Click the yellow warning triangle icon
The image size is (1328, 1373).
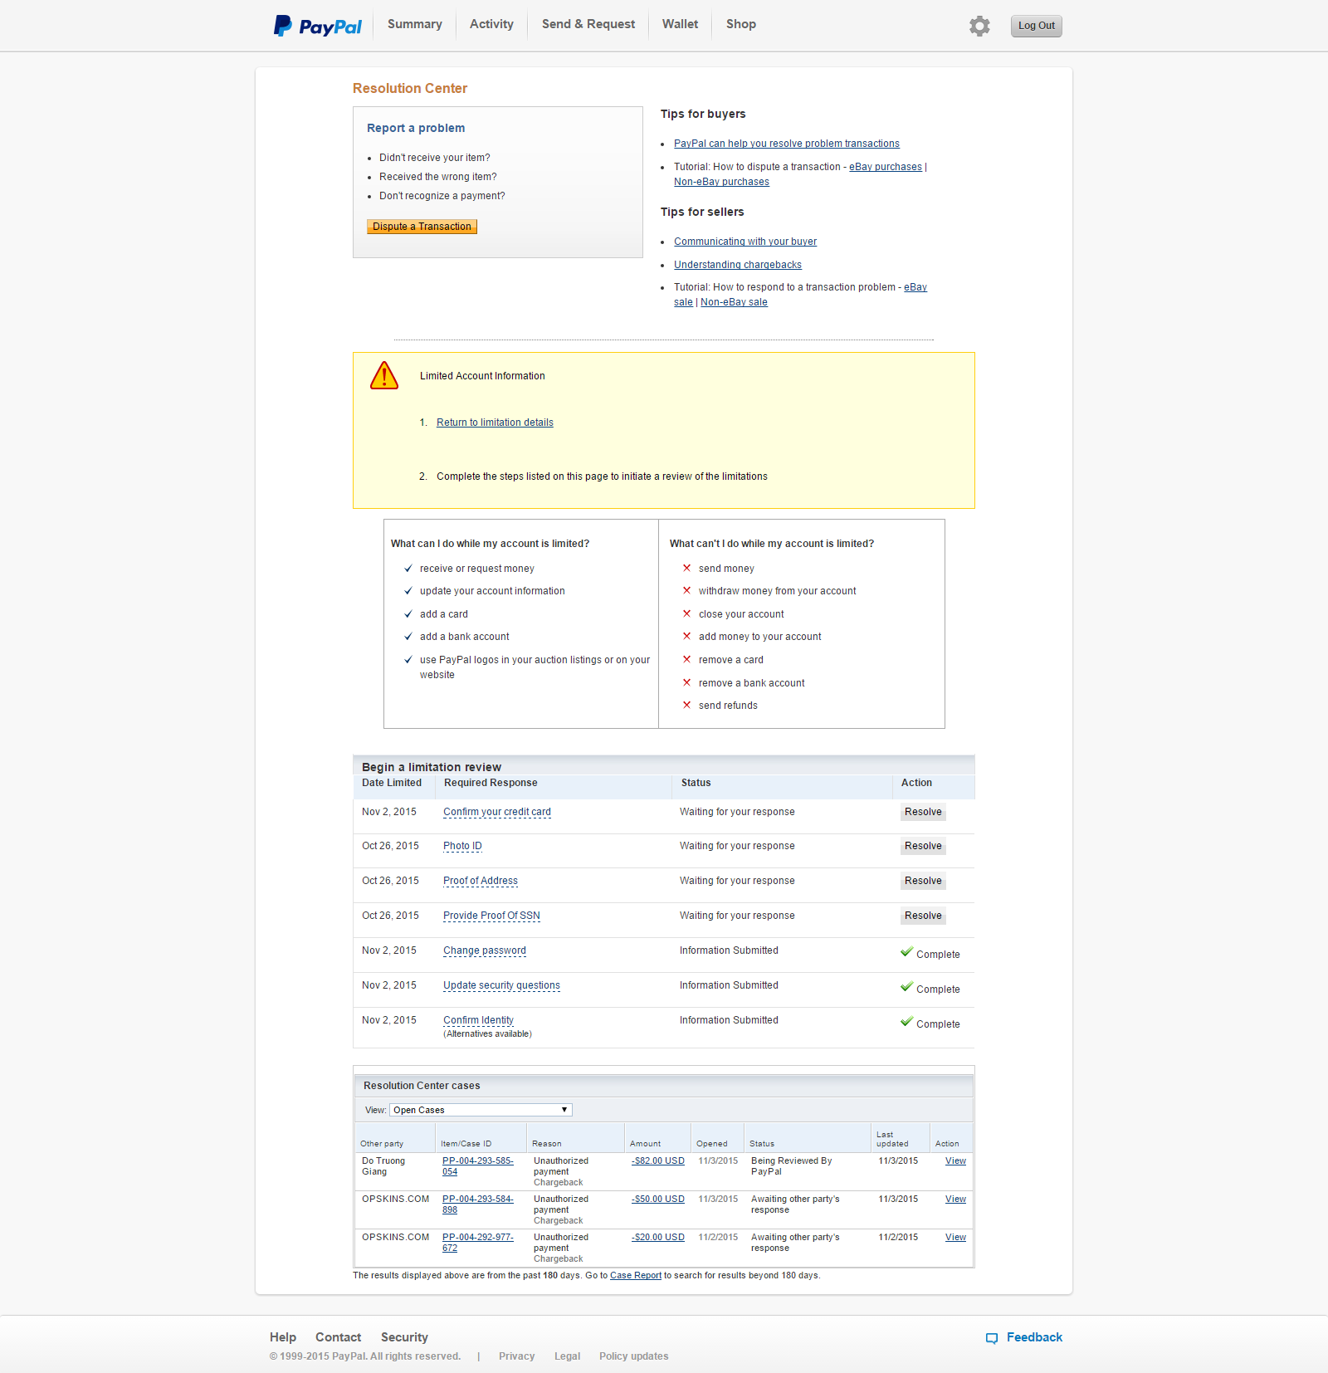click(384, 376)
